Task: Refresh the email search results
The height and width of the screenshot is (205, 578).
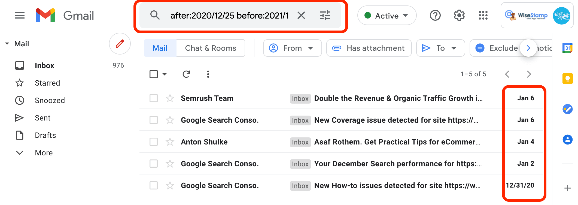Action: (x=186, y=74)
